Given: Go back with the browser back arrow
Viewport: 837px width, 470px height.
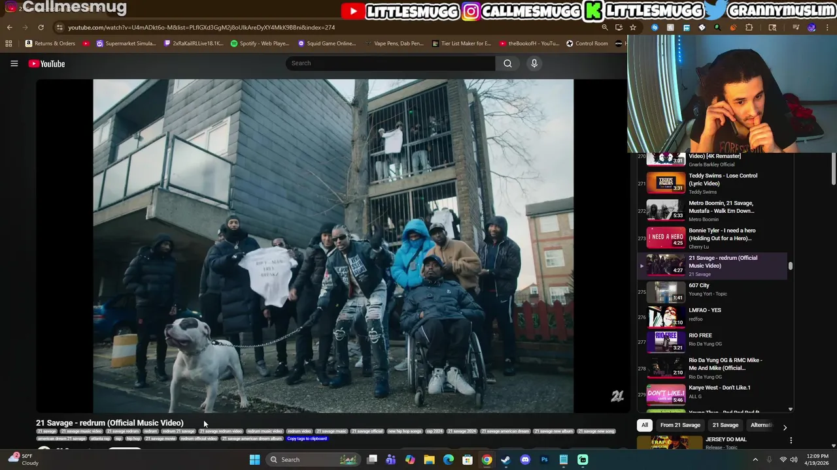Looking at the screenshot, I should pos(9,27).
